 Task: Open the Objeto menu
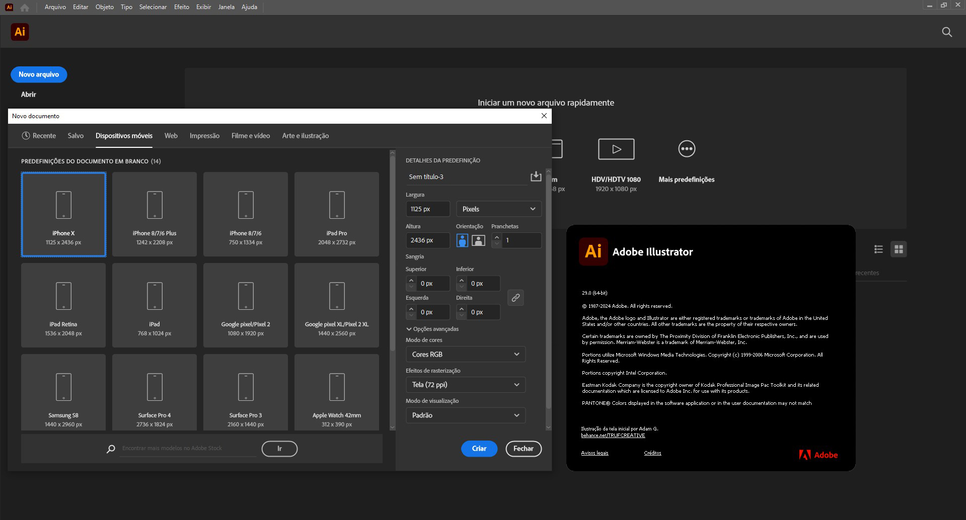pos(105,7)
